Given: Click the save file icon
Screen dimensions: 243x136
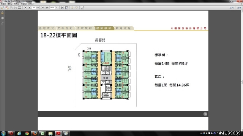Looking at the screenshot, I should click(11, 8).
